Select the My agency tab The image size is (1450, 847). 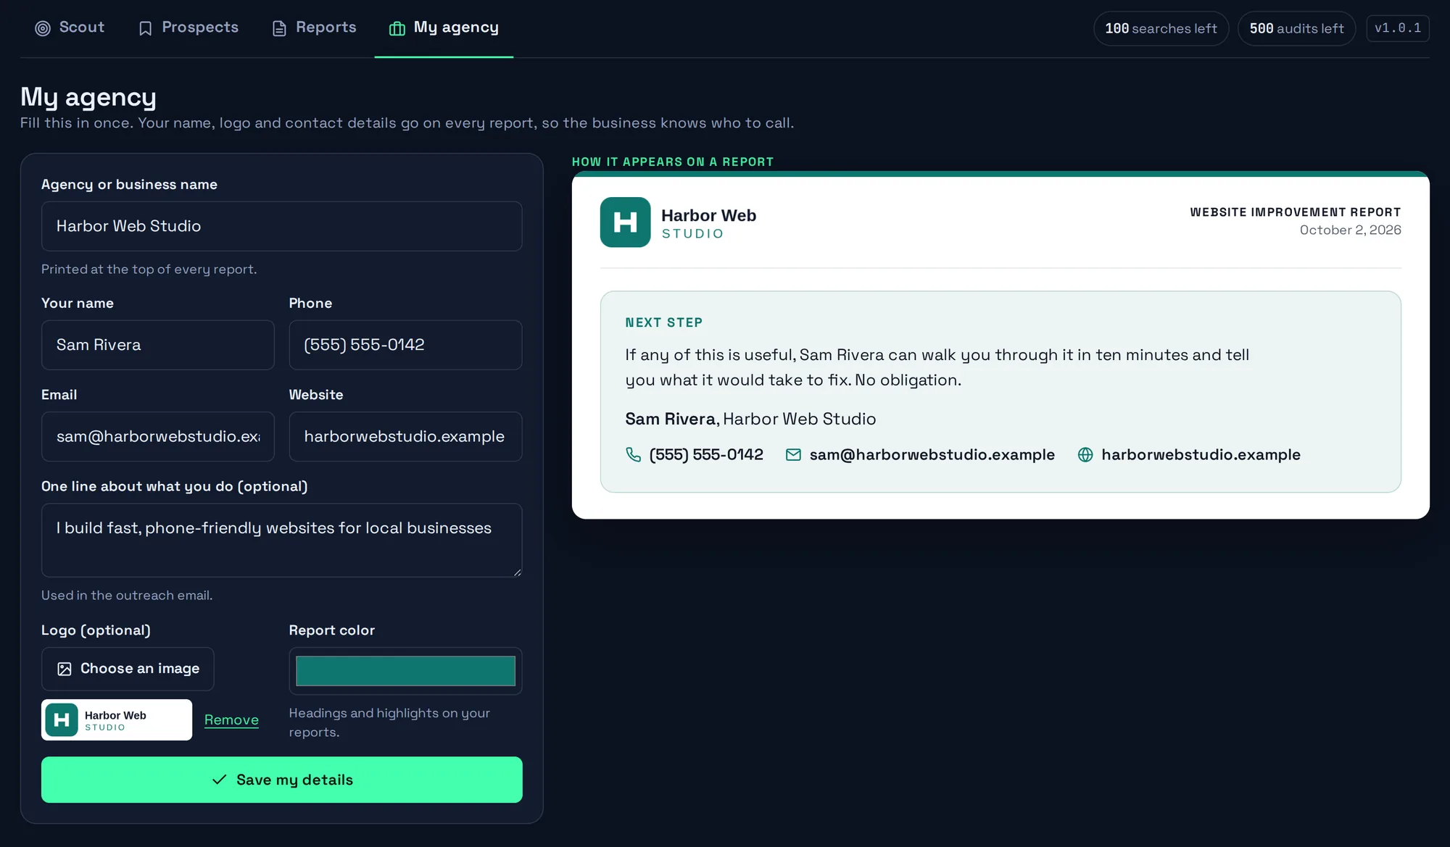(x=444, y=28)
